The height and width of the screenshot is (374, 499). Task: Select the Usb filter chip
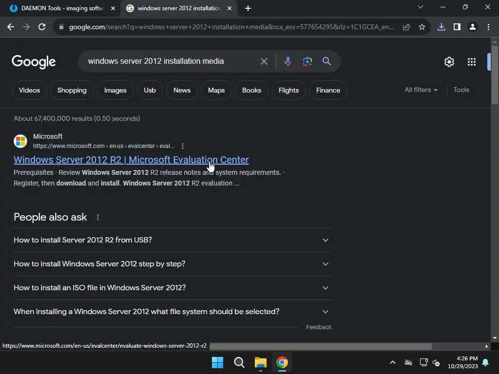click(150, 90)
